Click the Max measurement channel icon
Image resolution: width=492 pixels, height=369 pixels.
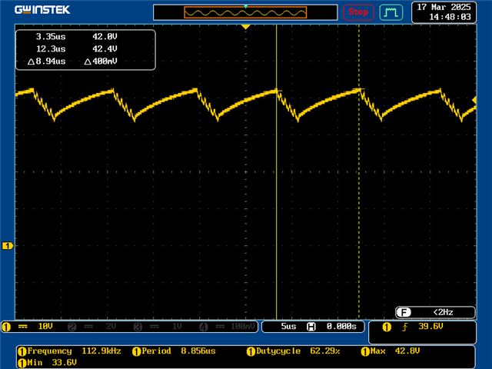pos(365,352)
